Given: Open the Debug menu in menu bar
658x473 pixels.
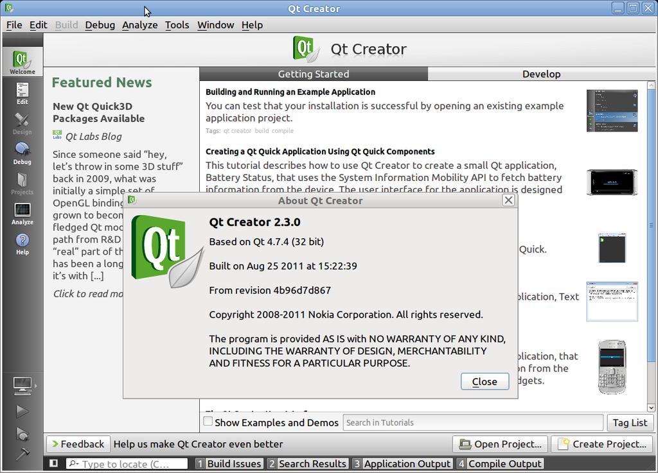Looking at the screenshot, I should (100, 25).
